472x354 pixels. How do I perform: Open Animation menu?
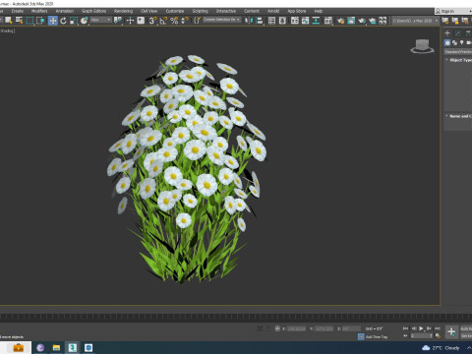point(65,11)
